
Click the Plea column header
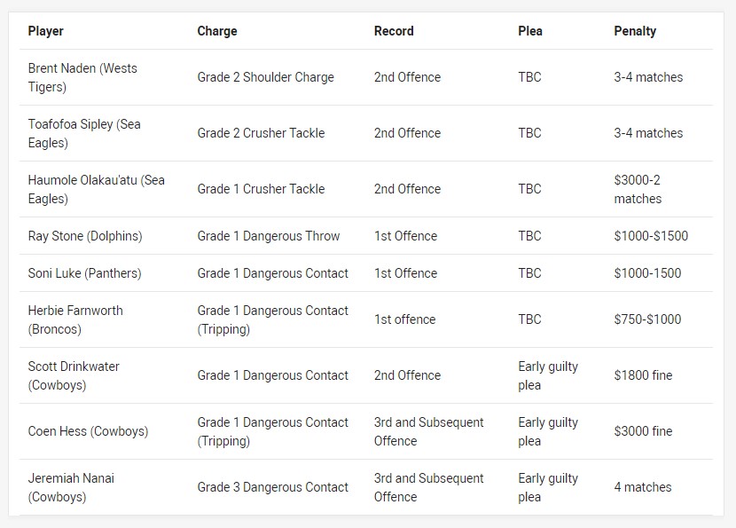pyautogui.click(x=530, y=31)
